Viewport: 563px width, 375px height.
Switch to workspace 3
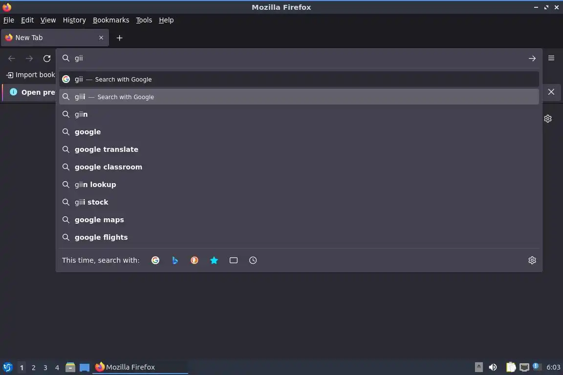[x=45, y=368]
